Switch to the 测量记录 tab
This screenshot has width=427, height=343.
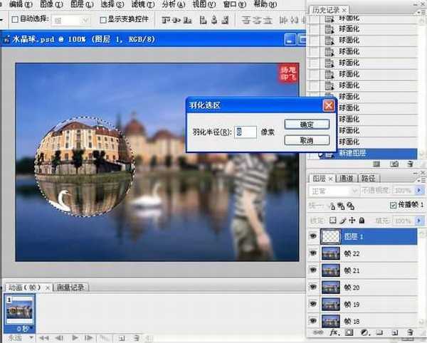click(x=73, y=287)
